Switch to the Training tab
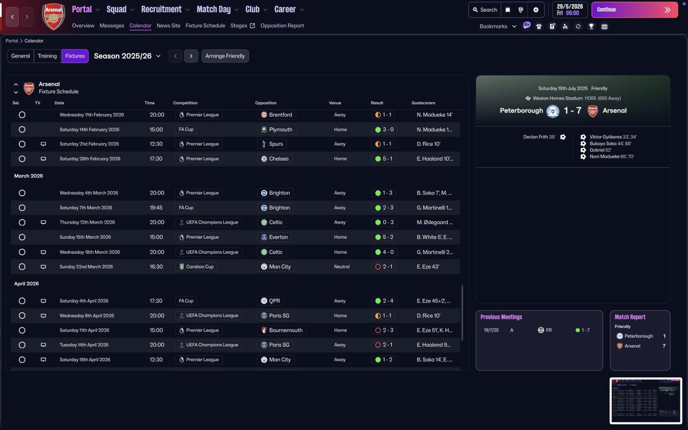The width and height of the screenshot is (688, 430). coord(47,56)
